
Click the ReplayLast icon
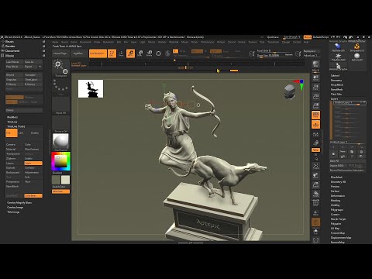pos(298,53)
